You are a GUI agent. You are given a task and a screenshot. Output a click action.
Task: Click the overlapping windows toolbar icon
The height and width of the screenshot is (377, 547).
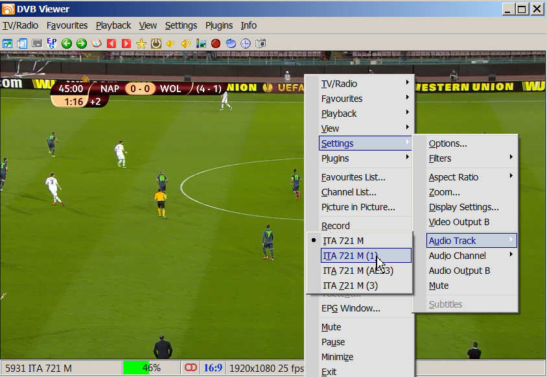22,43
